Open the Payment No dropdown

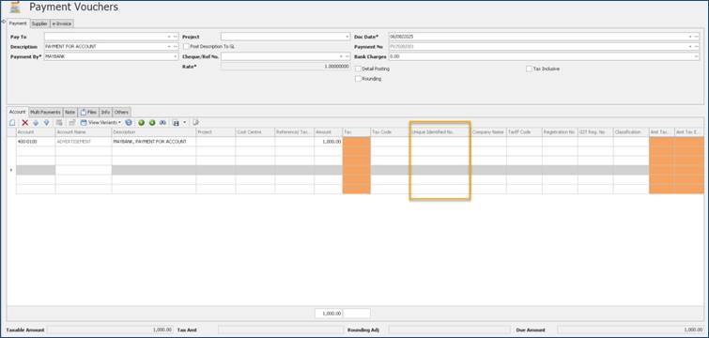pyautogui.click(x=690, y=47)
